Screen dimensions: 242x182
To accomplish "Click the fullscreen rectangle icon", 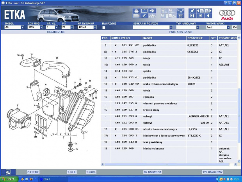I will click(144, 11).
